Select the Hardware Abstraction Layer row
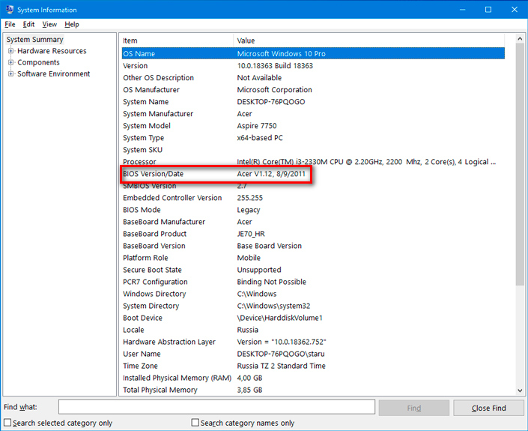528x431 pixels. 313,342
